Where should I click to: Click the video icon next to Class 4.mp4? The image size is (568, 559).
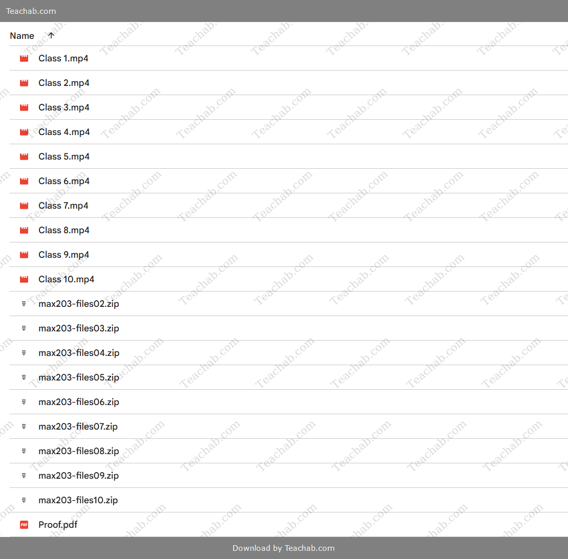coord(24,132)
